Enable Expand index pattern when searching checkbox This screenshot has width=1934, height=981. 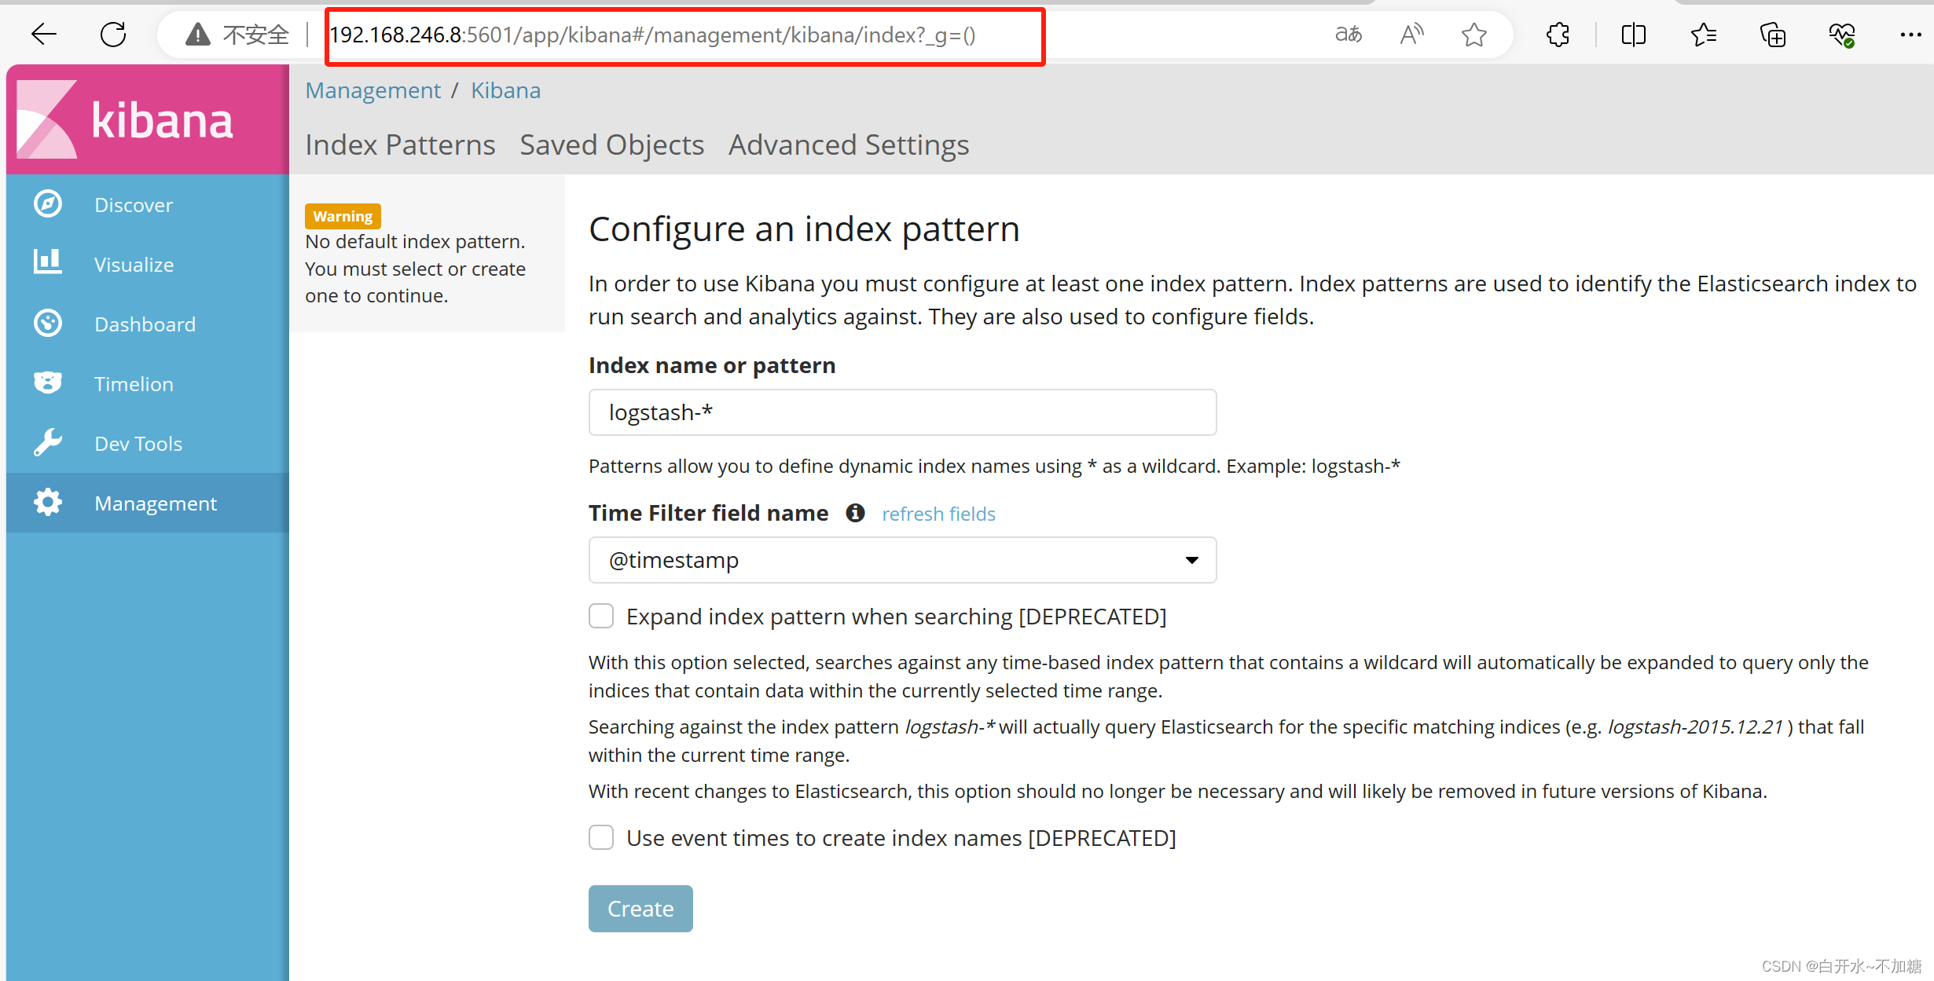[x=601, y=616]
